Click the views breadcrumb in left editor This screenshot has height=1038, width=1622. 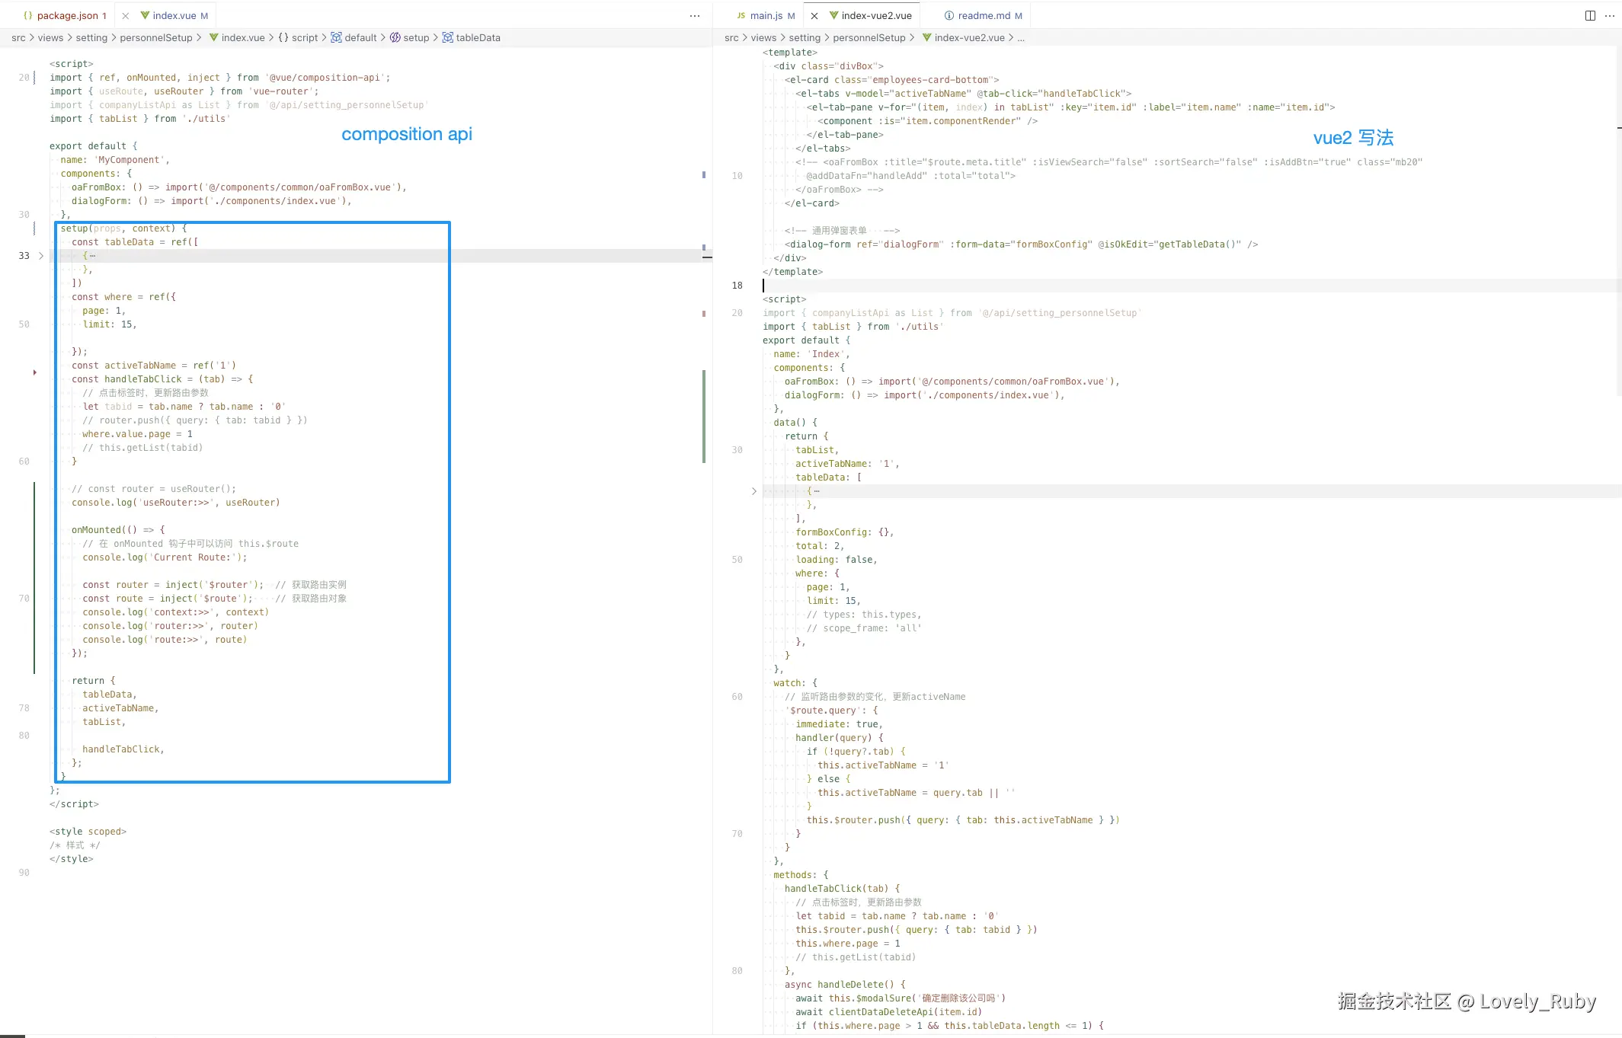50,37
